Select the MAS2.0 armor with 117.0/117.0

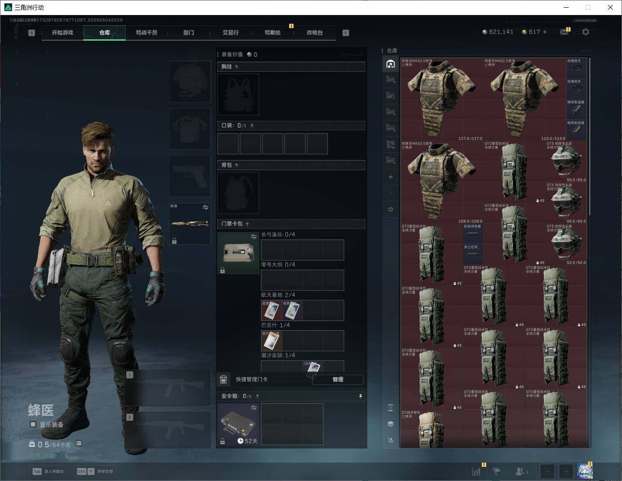(x=442, y=100)
